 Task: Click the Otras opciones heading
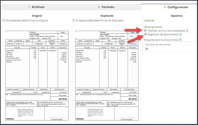[153, 27]
